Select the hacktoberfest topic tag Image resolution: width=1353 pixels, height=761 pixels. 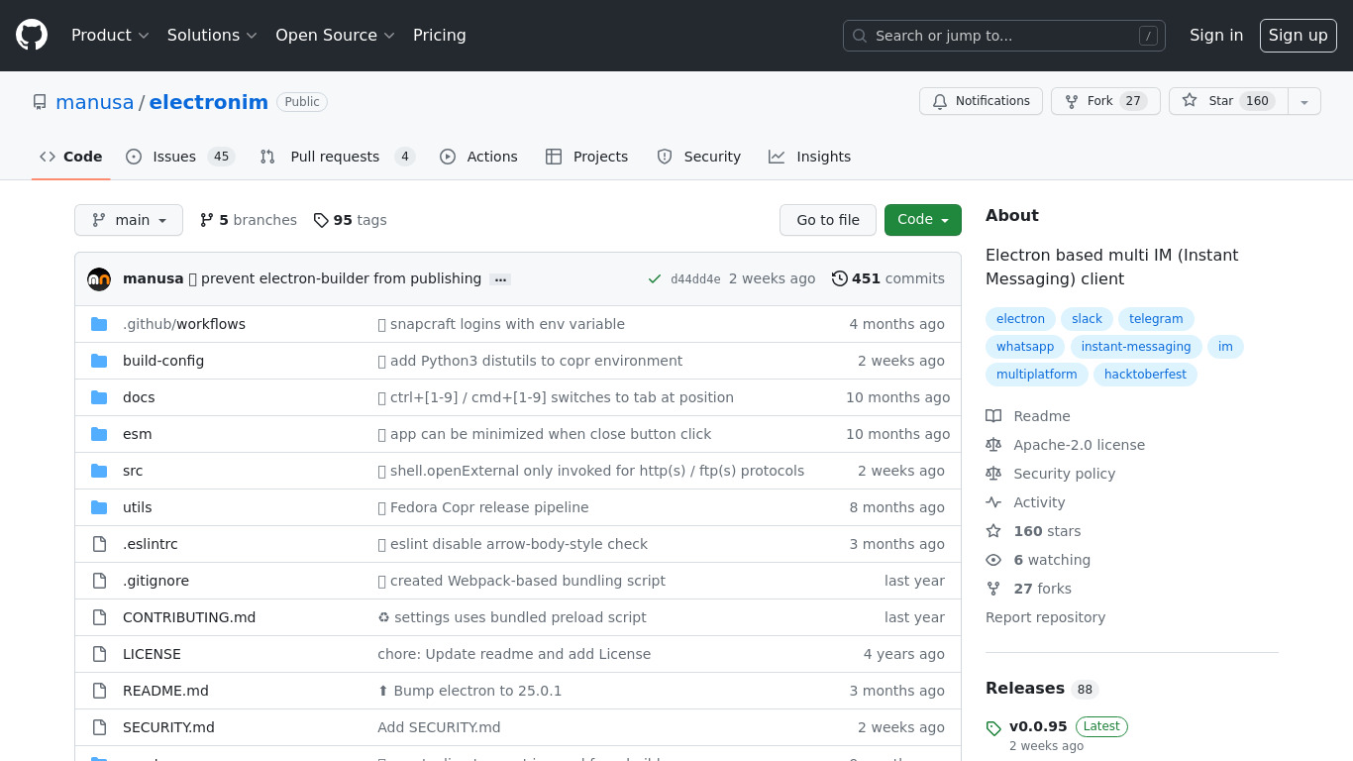pyautogui.click(x=1145, y=375)
